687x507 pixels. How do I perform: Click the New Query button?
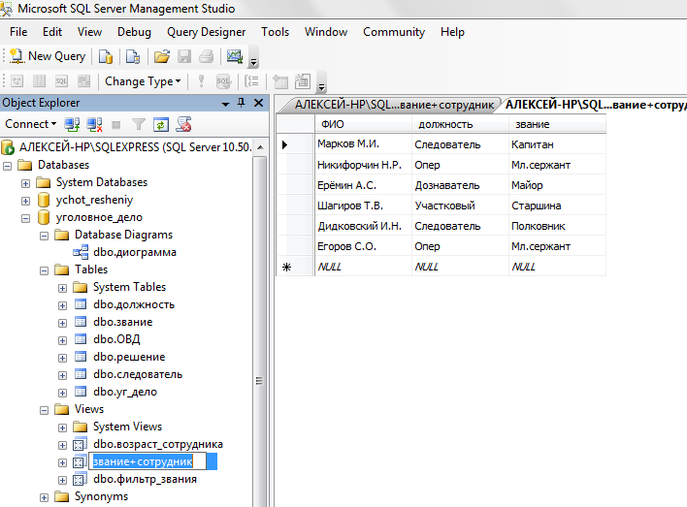pos(48,56)
